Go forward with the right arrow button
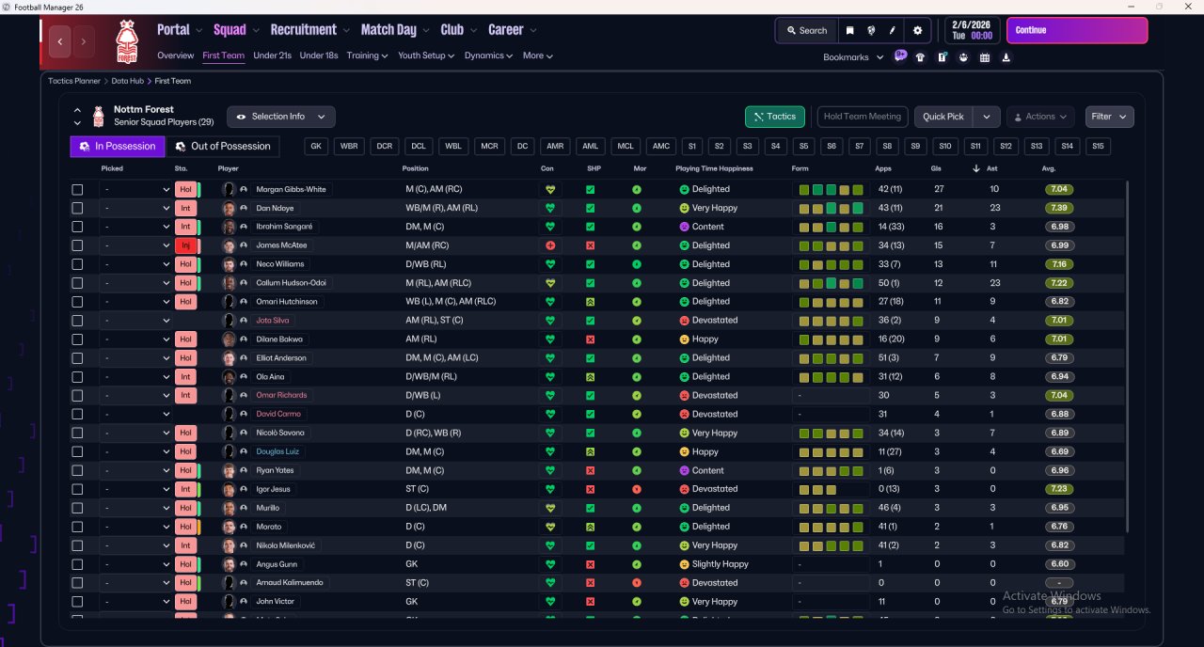The width and height of the screenshot is (1204, 647). coord(84,41)
